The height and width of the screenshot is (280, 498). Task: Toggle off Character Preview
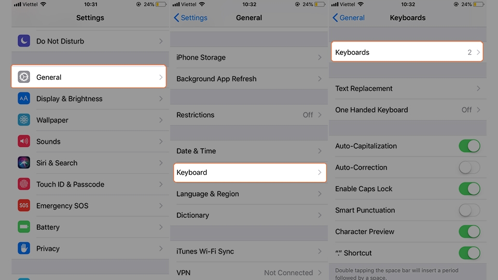point(469,231)
